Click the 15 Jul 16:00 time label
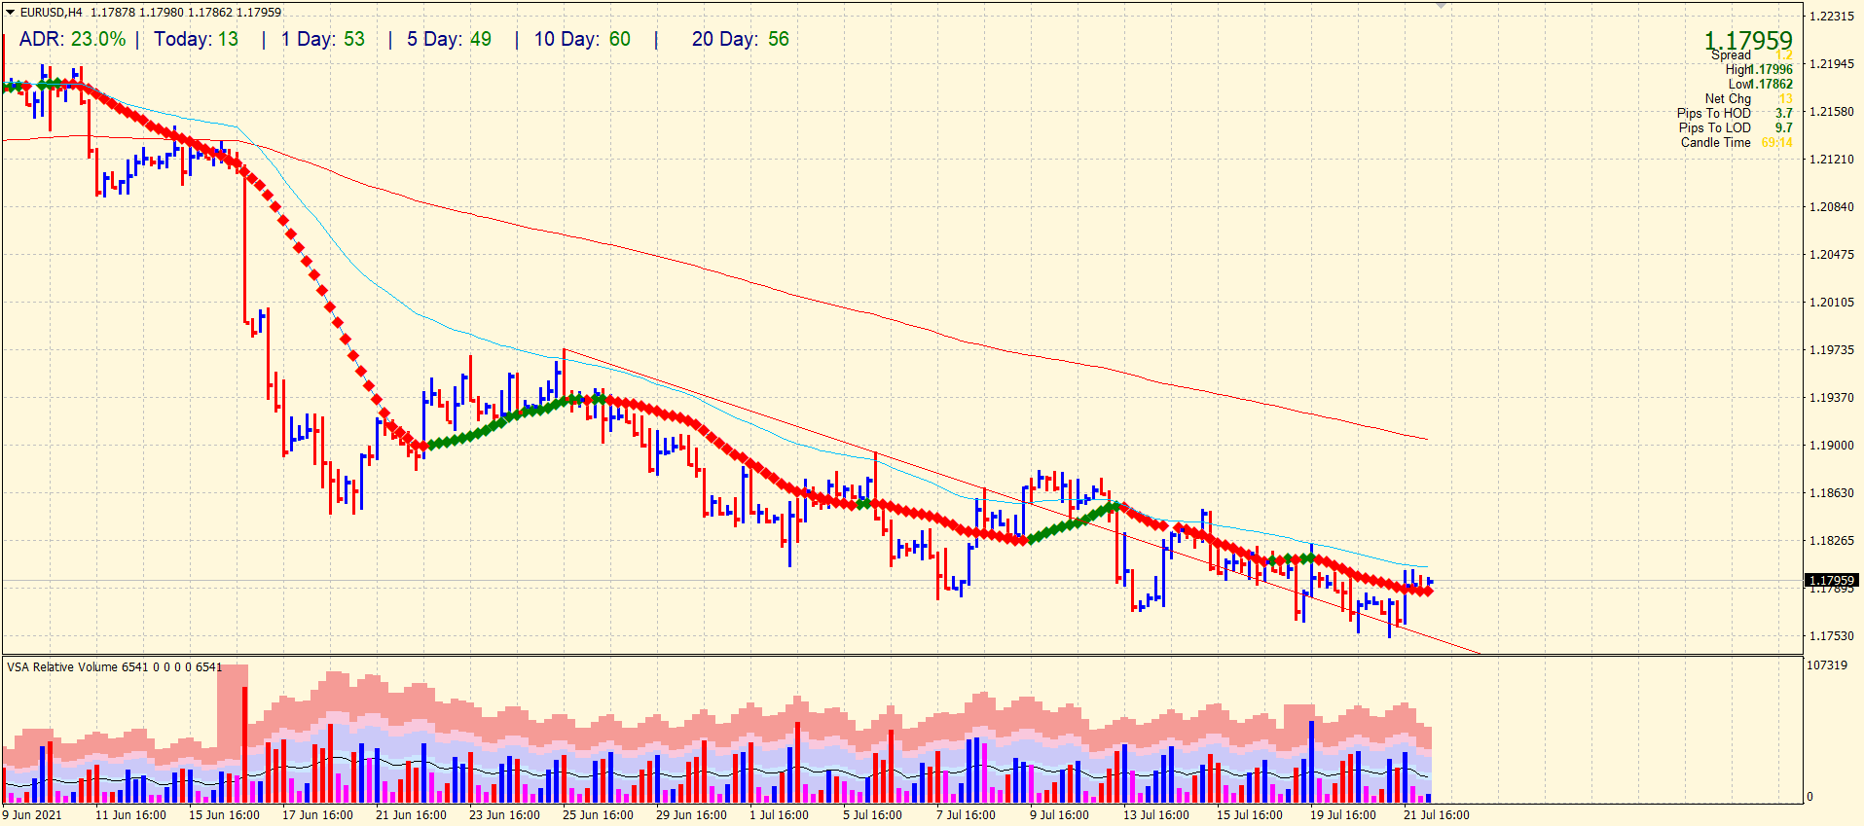 (1250, 815)
